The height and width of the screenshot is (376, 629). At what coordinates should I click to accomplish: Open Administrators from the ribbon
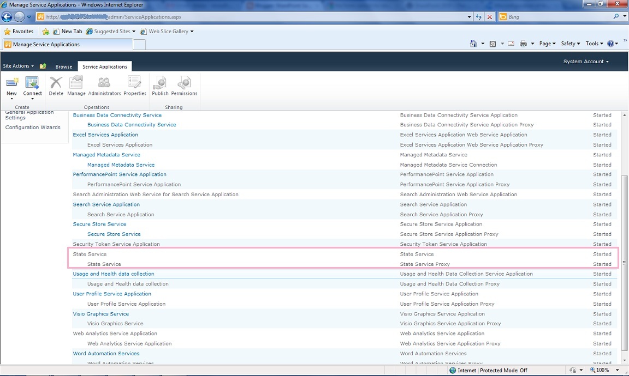[x=104, y=86]
